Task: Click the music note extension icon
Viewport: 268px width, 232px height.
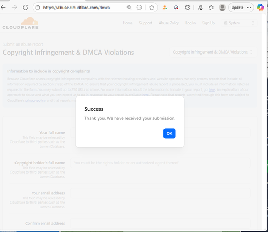Action: tap(200, 8)
